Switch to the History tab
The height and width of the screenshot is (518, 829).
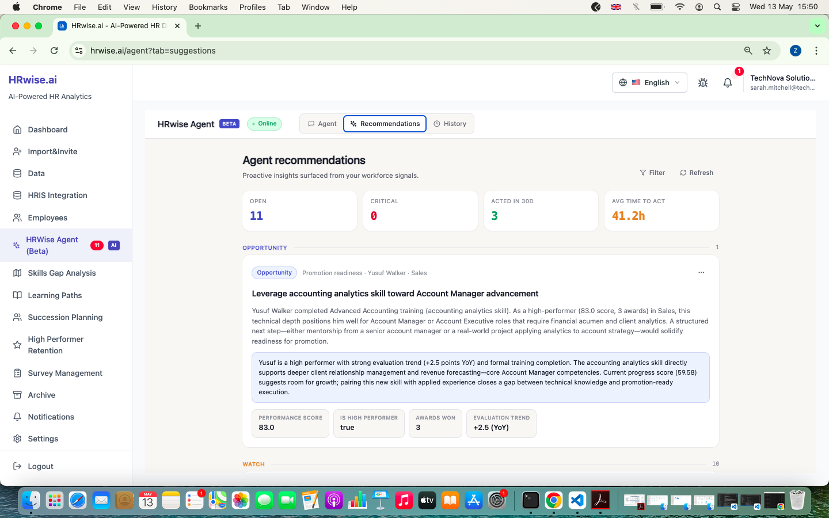[450, 124]
